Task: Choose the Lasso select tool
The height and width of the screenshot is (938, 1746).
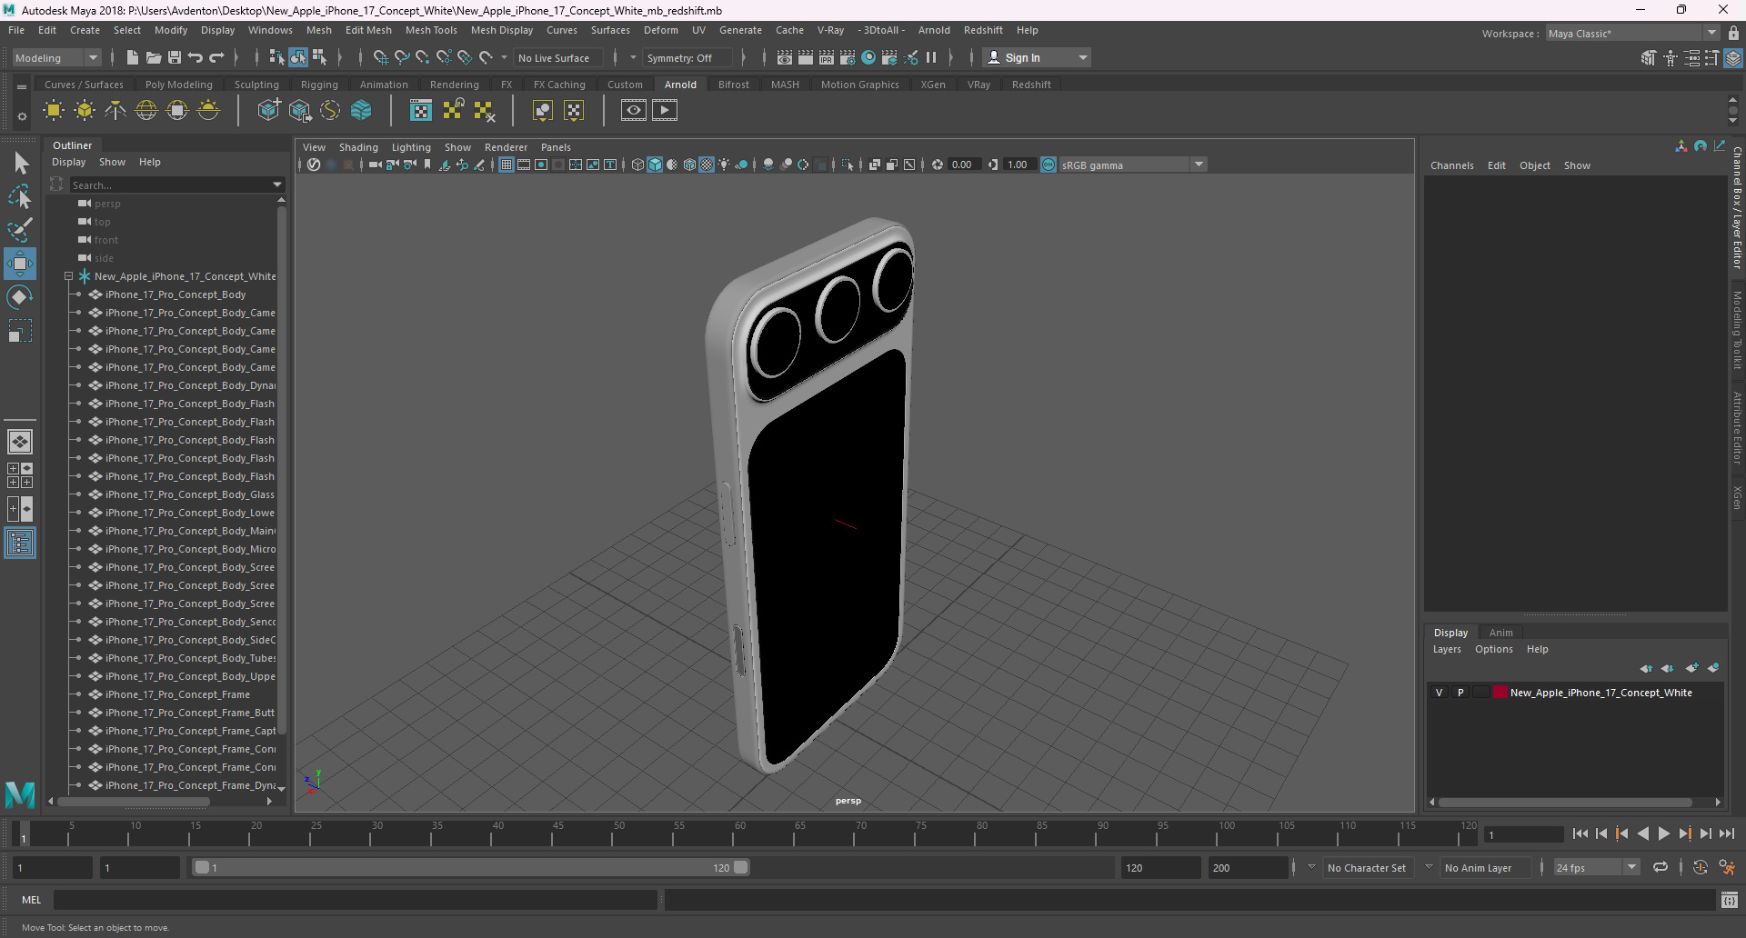Action: tap(20, 196)
